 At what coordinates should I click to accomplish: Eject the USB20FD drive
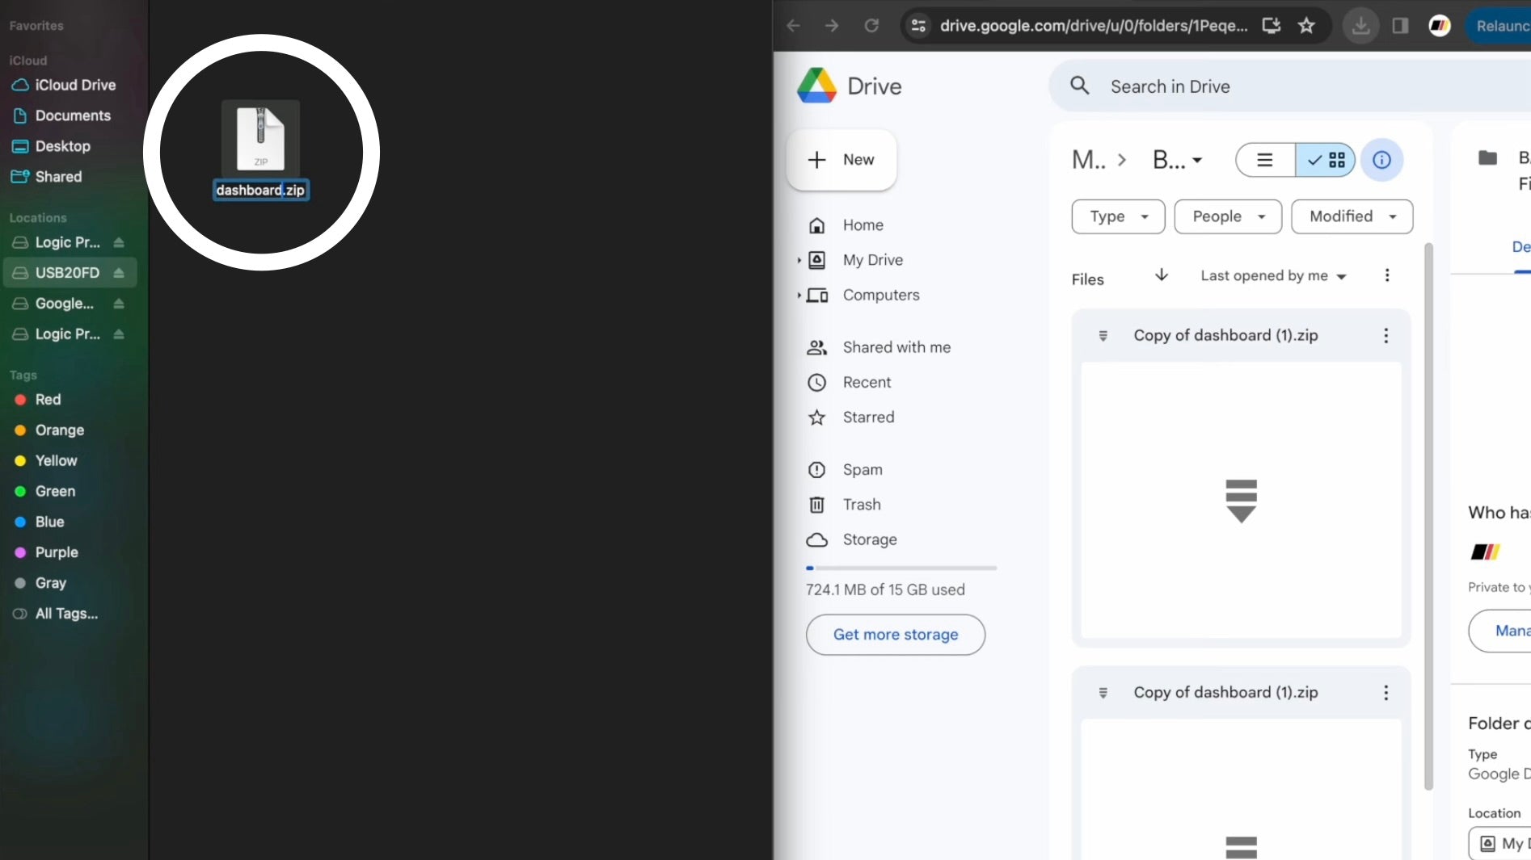(x=119, y=273)
